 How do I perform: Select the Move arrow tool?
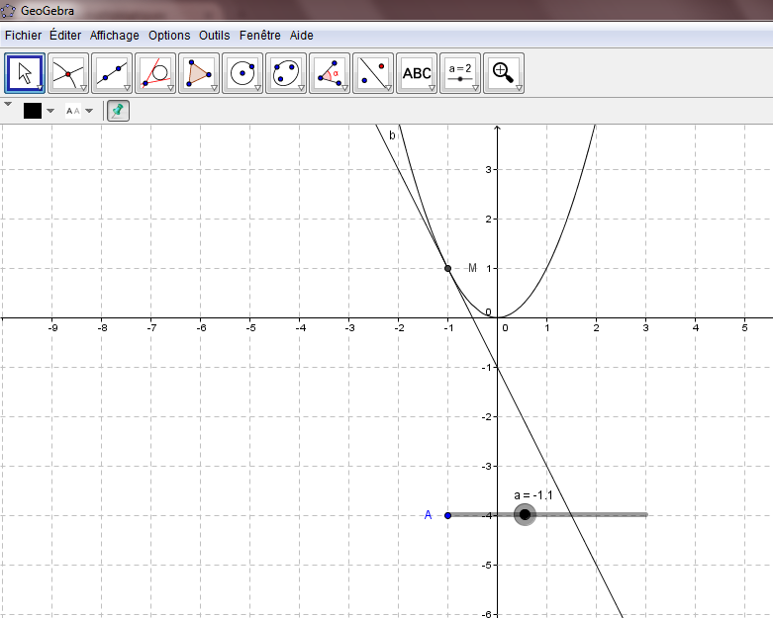click(25, 72)
